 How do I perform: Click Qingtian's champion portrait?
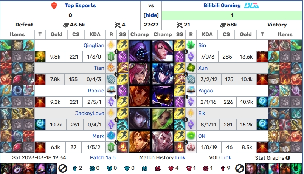[140, 51]
